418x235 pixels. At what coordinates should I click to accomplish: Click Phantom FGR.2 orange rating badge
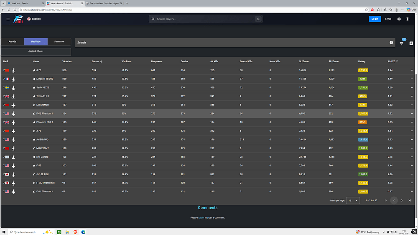pyautogui.click(x=362, y=123)
